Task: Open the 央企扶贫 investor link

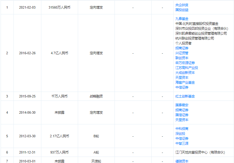Action: click(x=182, y=5)
